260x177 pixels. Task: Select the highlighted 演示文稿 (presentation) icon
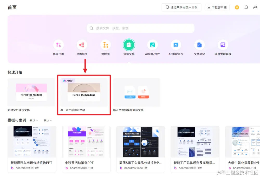129,45
